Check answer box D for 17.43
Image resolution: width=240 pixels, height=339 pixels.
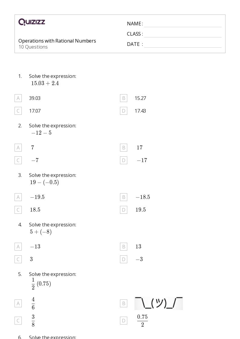click(x=124, y=111)
